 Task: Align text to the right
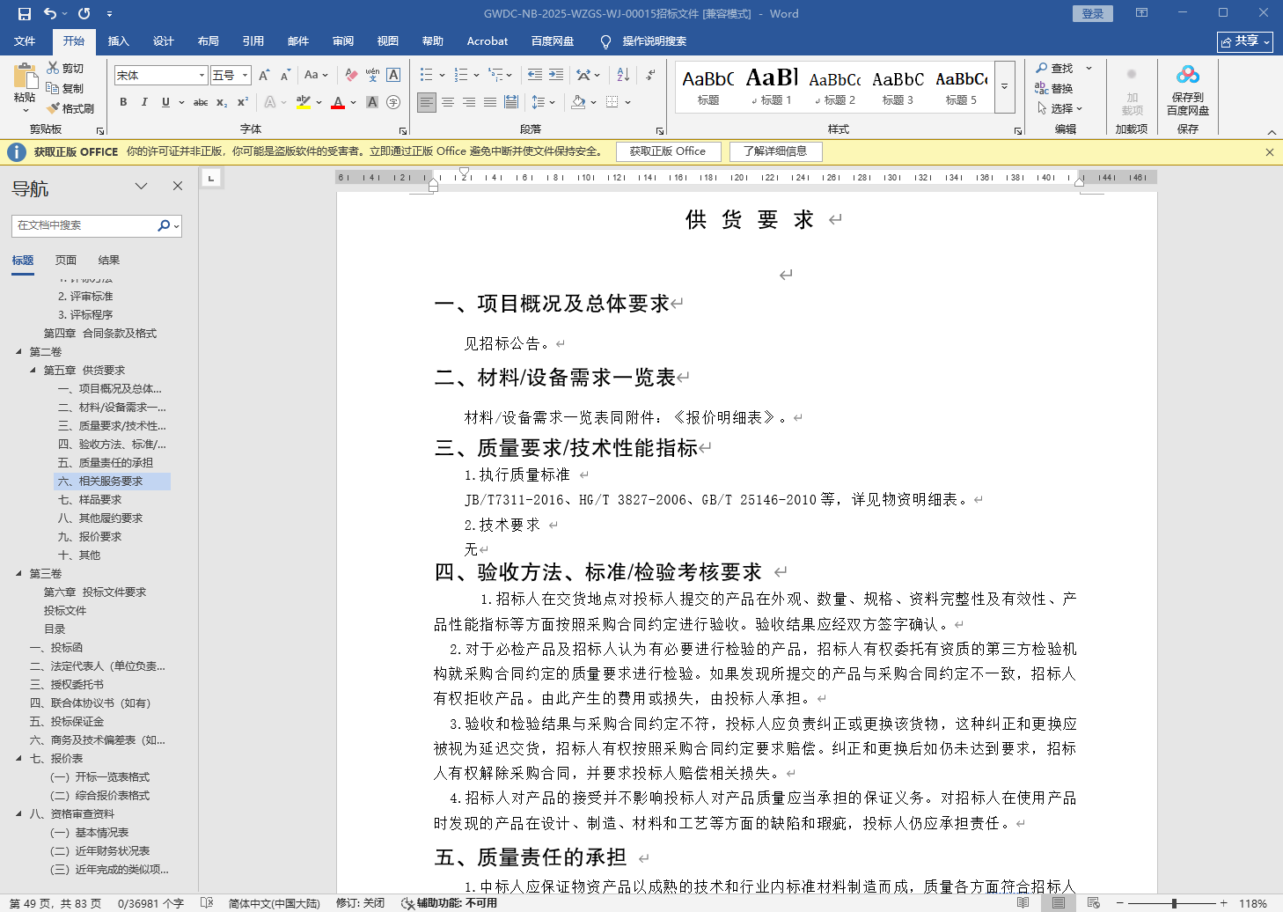coord(469,103)
